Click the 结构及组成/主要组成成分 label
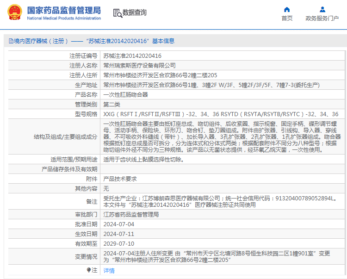 tap(66, 137)
